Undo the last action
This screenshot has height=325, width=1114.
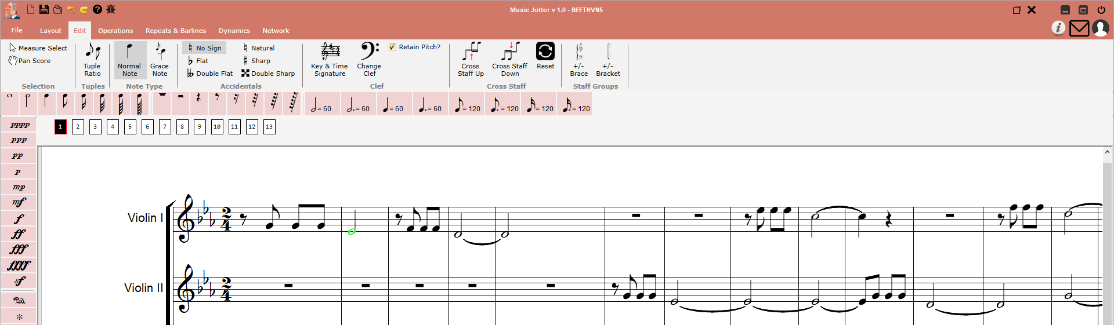(x=71, y=9)
